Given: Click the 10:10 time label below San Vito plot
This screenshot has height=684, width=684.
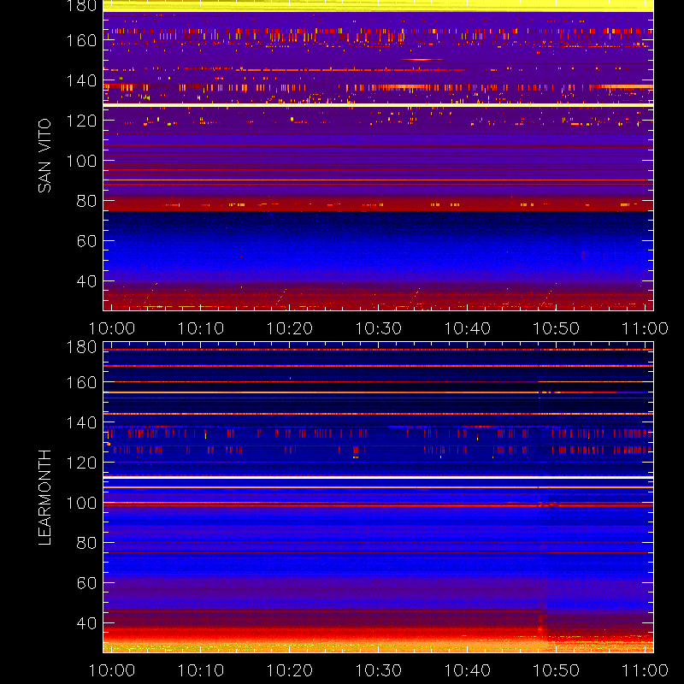Looking at the screenshot, I should tap(201, 328).
